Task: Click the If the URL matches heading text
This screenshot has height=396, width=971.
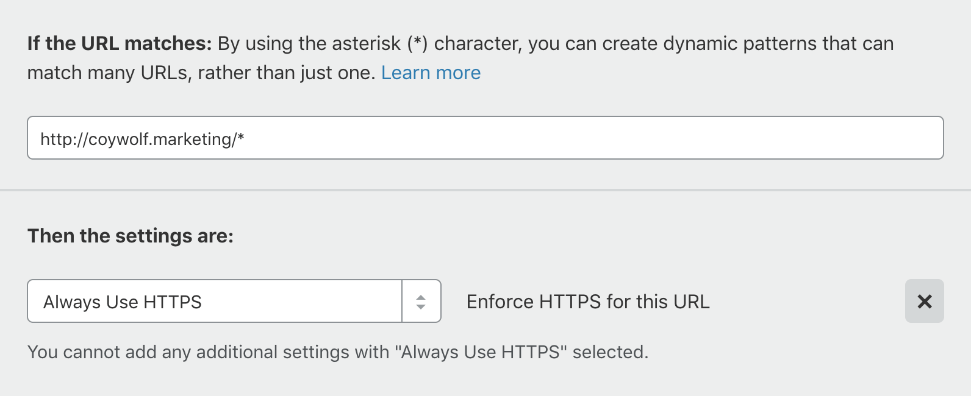Action: pyautogui.click(x=119, y=43)
